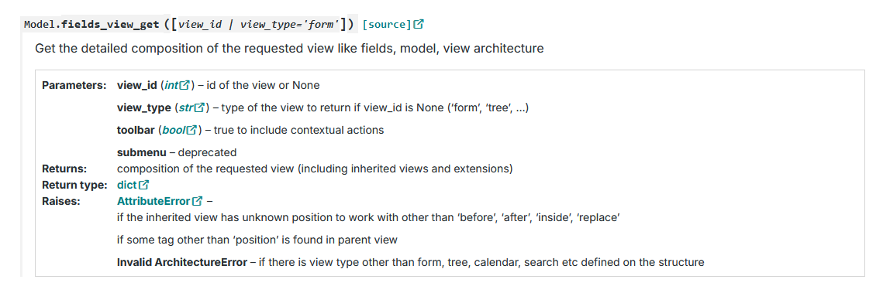Open the str type link
The width and height of the screenshot is (883, 293).
[186, 107]
